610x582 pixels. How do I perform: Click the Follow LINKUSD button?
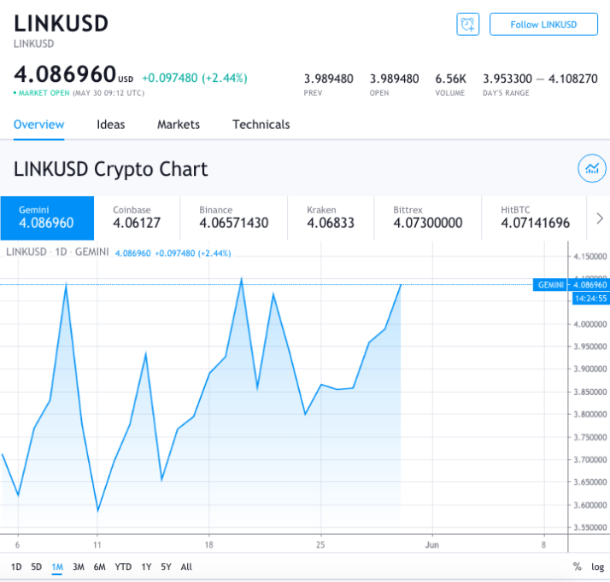[543, 25]
